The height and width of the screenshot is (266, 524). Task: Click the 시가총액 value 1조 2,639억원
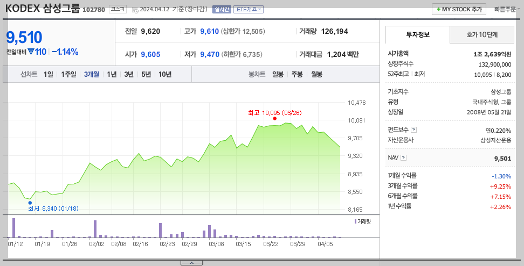[x=492, y=54]
